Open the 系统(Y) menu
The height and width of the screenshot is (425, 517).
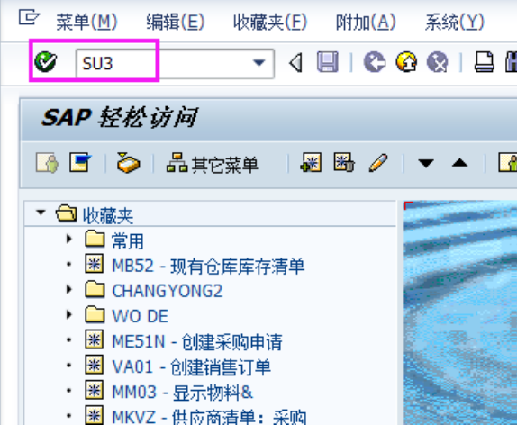click(454, 23)
